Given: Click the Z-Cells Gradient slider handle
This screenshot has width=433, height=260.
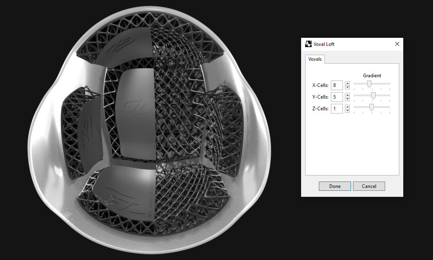Looking at the screenshot, I should 371,107.
